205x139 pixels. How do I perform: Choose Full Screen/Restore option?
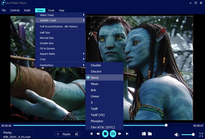click(x=60, y=26)
